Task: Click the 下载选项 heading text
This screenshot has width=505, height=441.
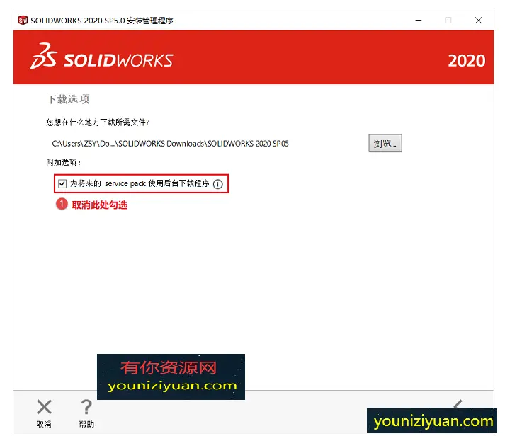Action: [68, 99]
